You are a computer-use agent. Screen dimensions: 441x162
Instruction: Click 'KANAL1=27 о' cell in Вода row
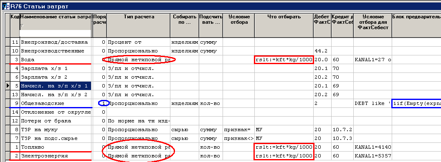point(373,60)
